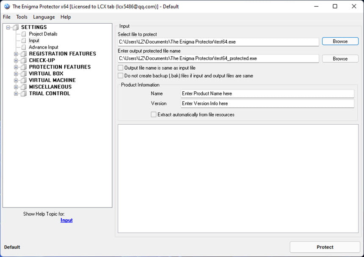The image size is (364, 257).
Task: Expand the CHECK-UP node
Action: coord(16,60)
